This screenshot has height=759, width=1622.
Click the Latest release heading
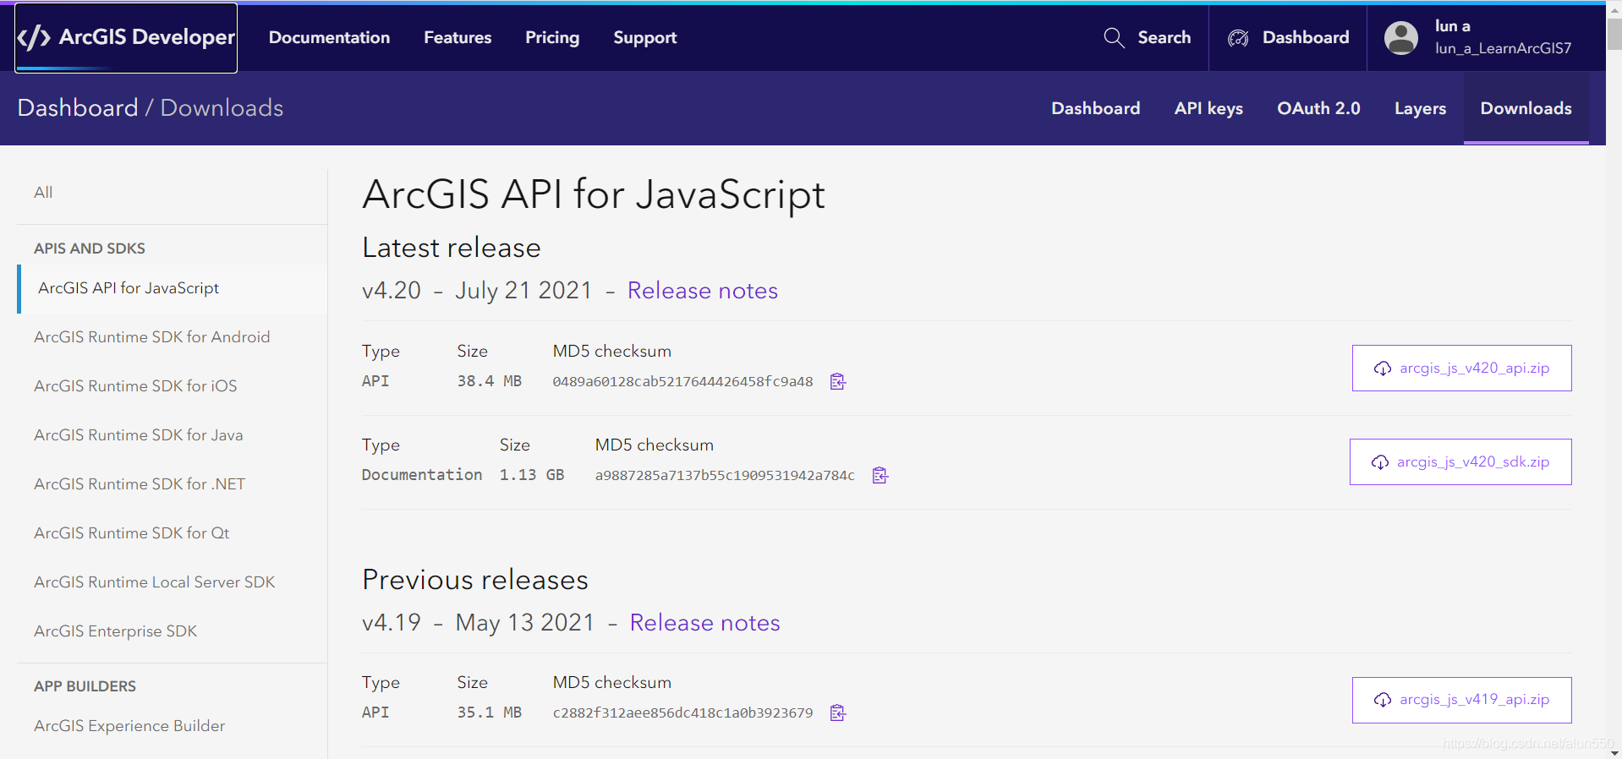pos(452,248)
